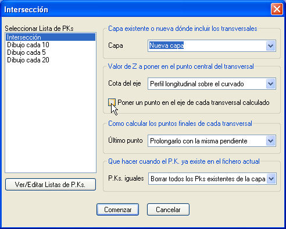Image resolution: width=286 pixels, height=229 pixels.
Task: Expand the Capa dropdown arrow
Action: click(270, 46)
